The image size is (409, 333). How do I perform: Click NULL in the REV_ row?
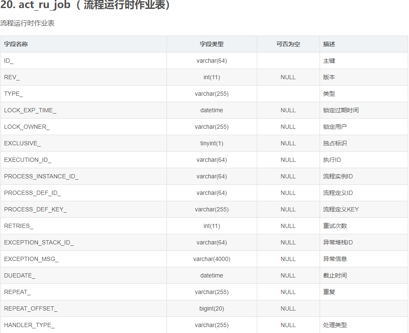pyautogui.click(x=288, y=77)
